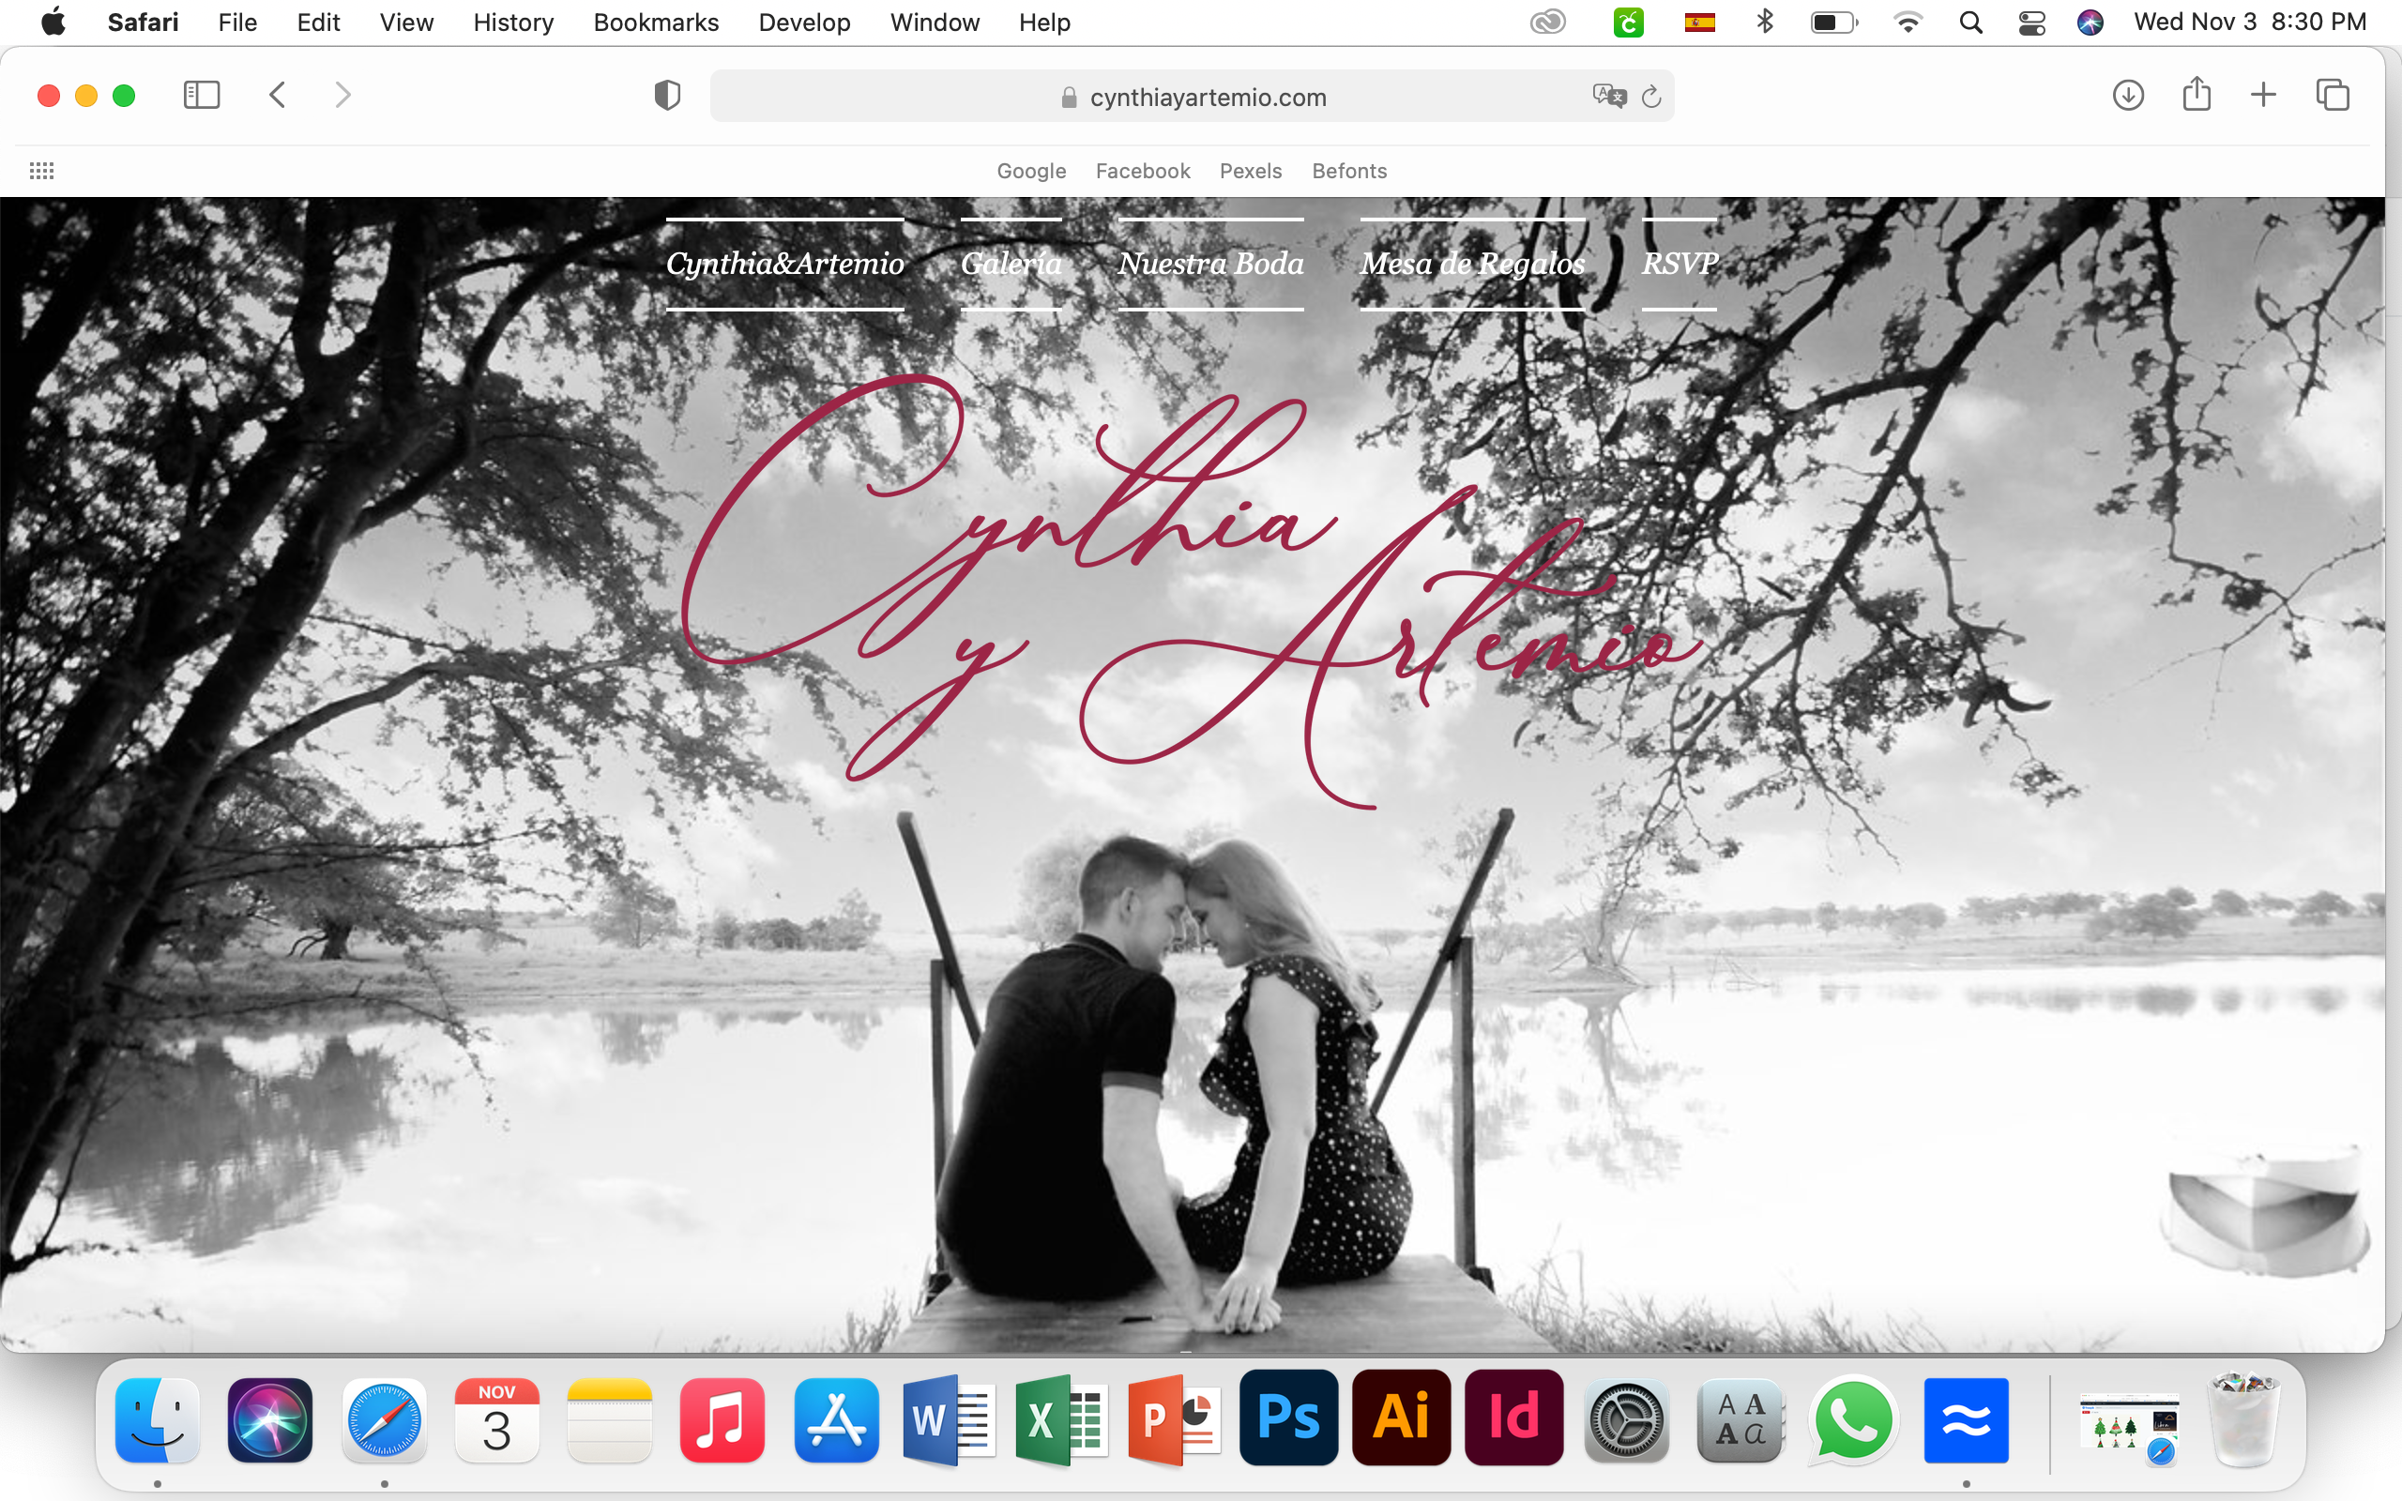This screenshot has height=1501, width=2402.
Task: Open Spotlight search from the menu bar
Action: pos(1970,21)
